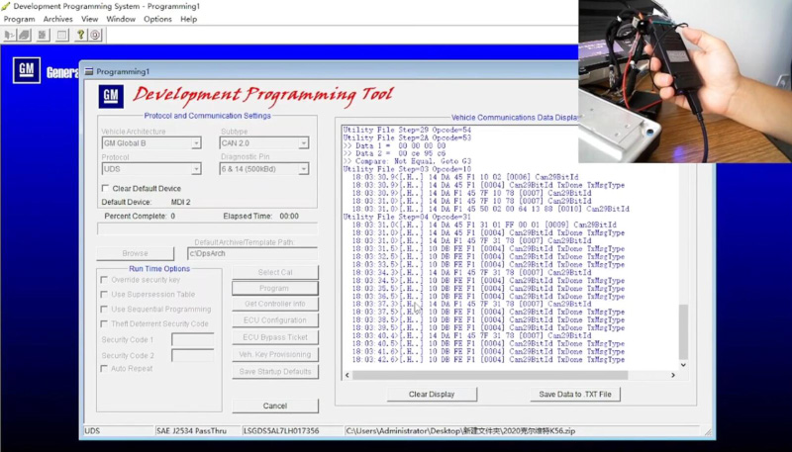
Task: Expand Subtype dropdown showing CAN 2.0
Action: [264, 143]
